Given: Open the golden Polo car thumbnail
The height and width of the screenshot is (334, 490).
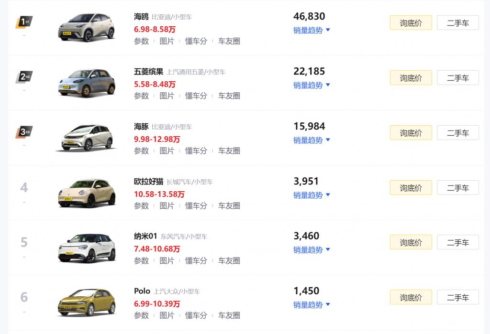Looking at the screenshot, I should click(x=87, y=302).
